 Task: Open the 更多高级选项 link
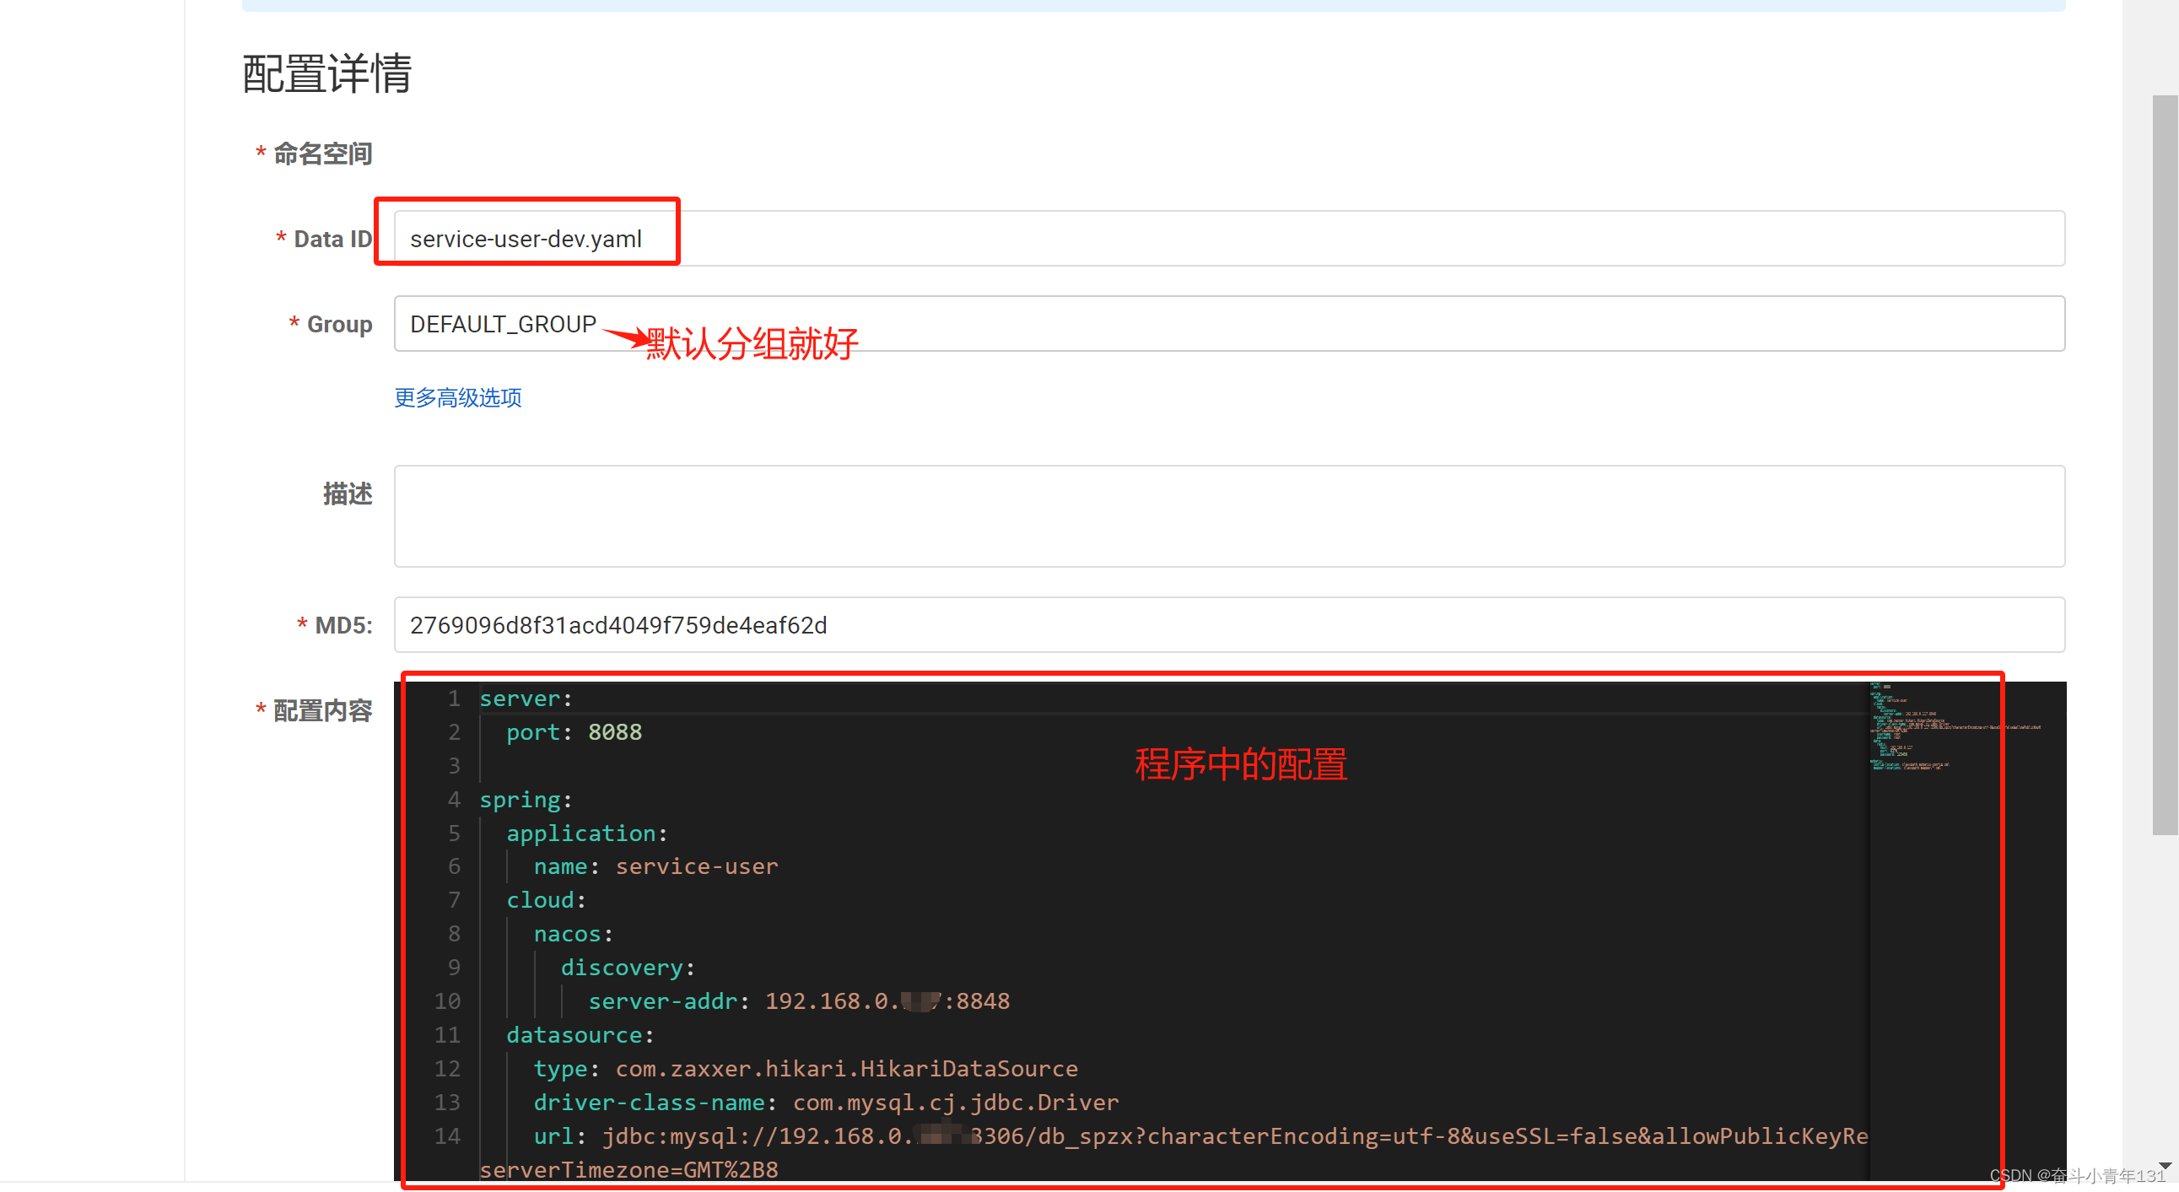tap(457, 396)
